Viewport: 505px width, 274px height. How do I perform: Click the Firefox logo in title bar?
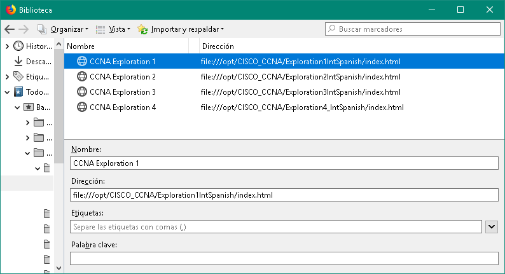tap(11, 10)
